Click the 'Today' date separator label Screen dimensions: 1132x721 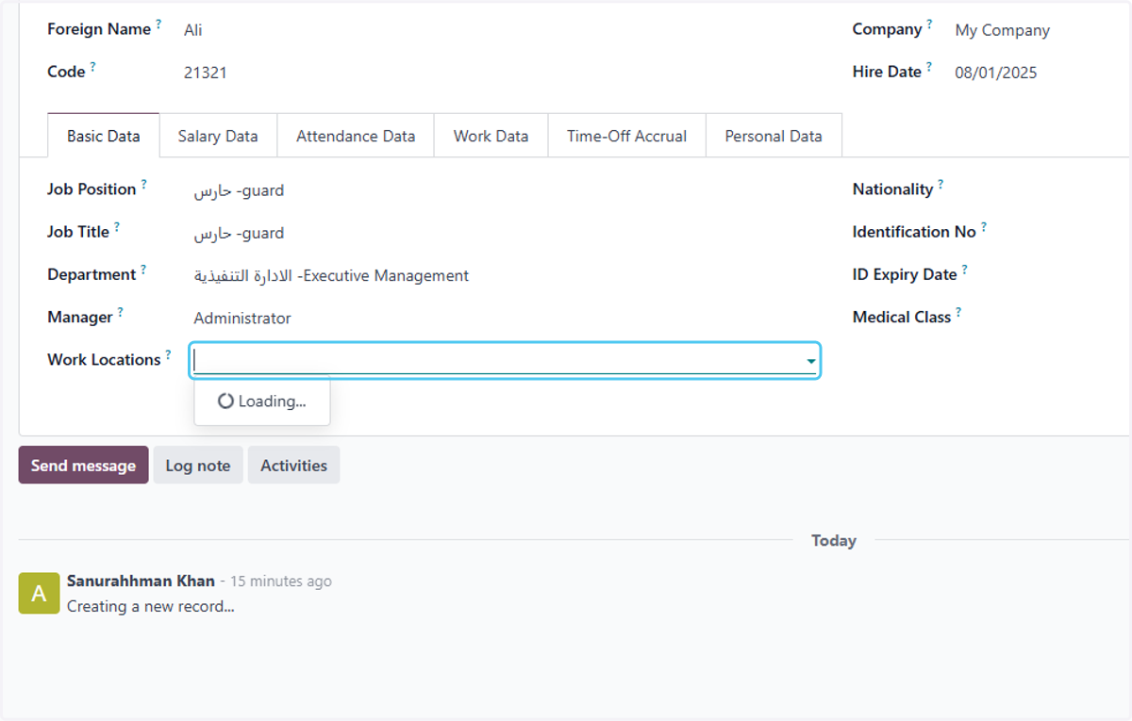click(834, 541)
